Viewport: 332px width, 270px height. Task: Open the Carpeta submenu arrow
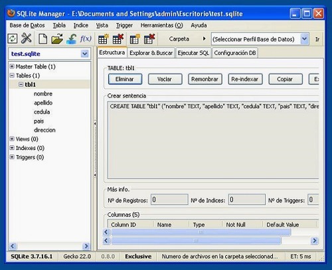coord(204,38)
